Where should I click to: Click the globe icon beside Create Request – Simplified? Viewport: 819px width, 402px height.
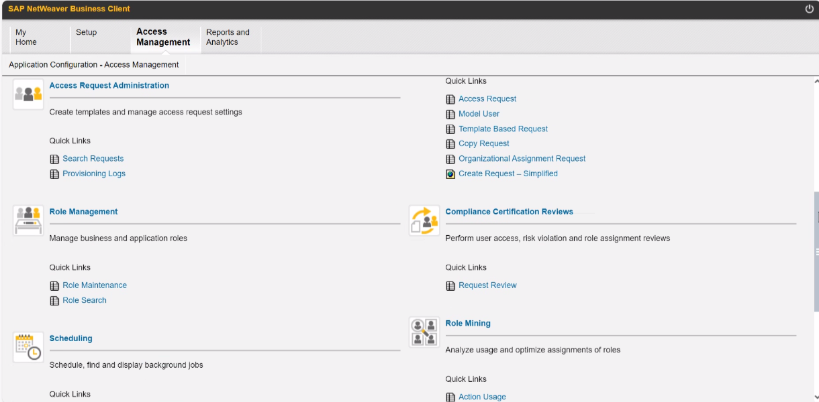pos(450,174)
